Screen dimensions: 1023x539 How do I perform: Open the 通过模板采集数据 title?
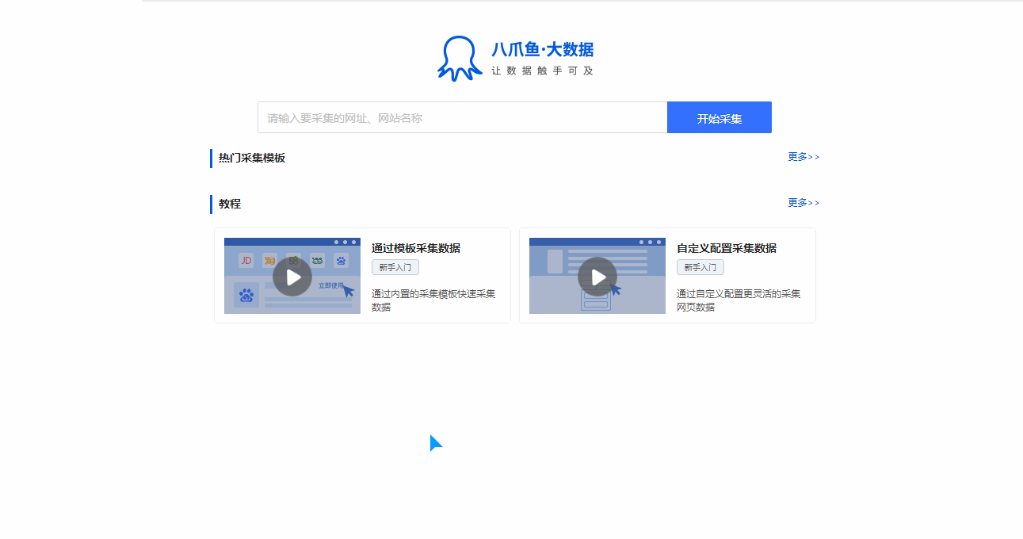(x=416, y=248)
